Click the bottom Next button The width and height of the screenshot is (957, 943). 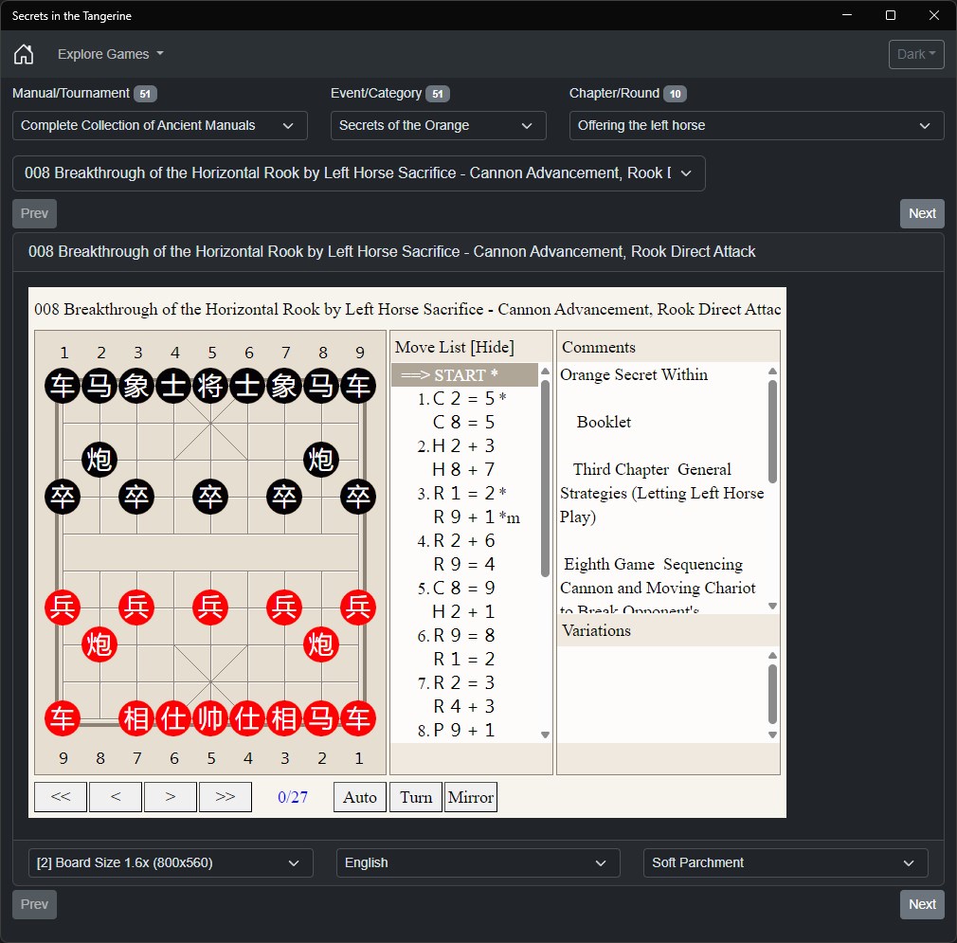click(922, 904)
